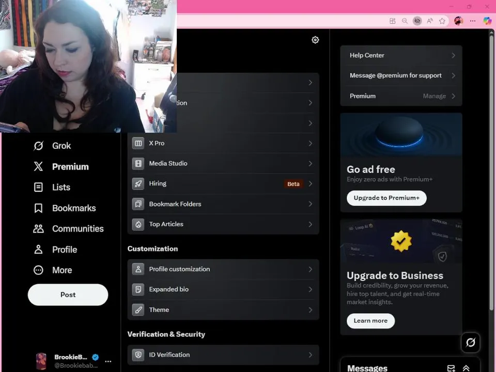Screen dimensions: 496x372
Task: Click the tracking prevention eye icon
Action: coord(417,21)
